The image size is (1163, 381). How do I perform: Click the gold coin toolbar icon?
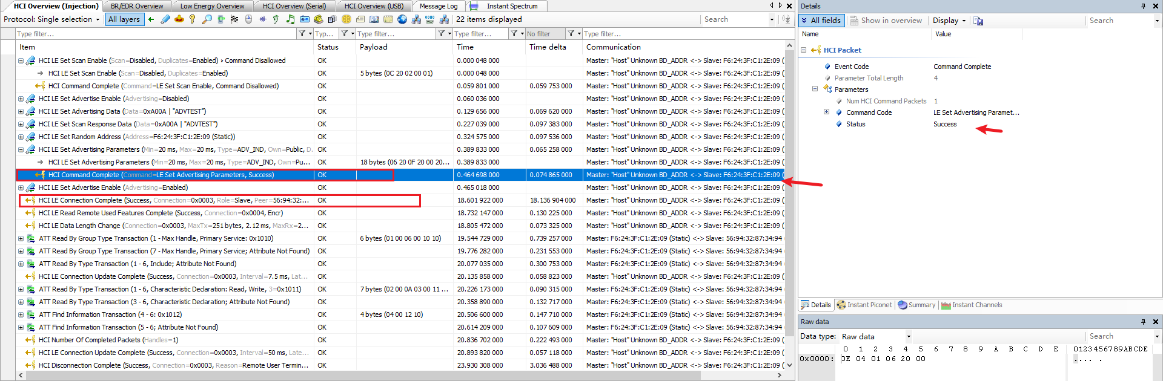[346, 19]
